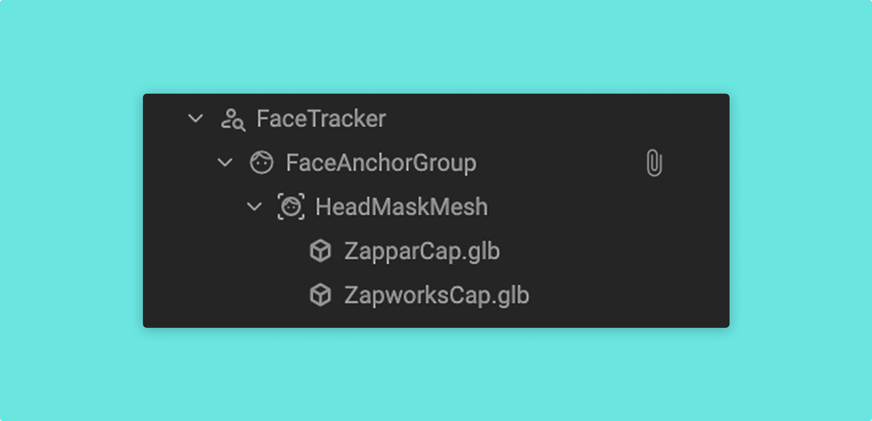This screenshot has height=421, width=872.
Task: Collapse the FaceTracker node chevron
Action: click(x=196, y=119)
